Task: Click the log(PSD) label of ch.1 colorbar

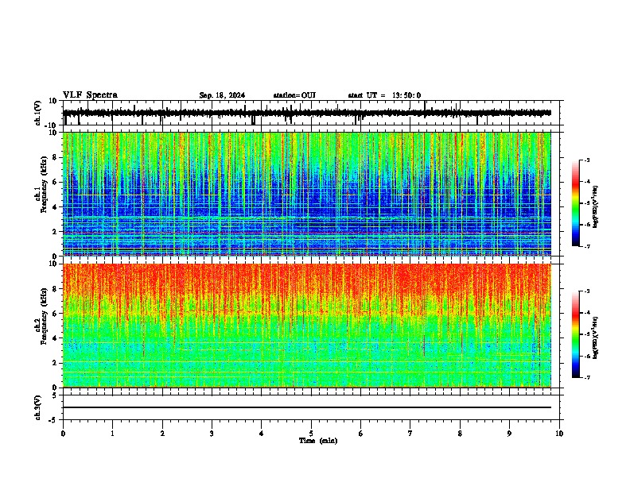Action: click(595, 206)
